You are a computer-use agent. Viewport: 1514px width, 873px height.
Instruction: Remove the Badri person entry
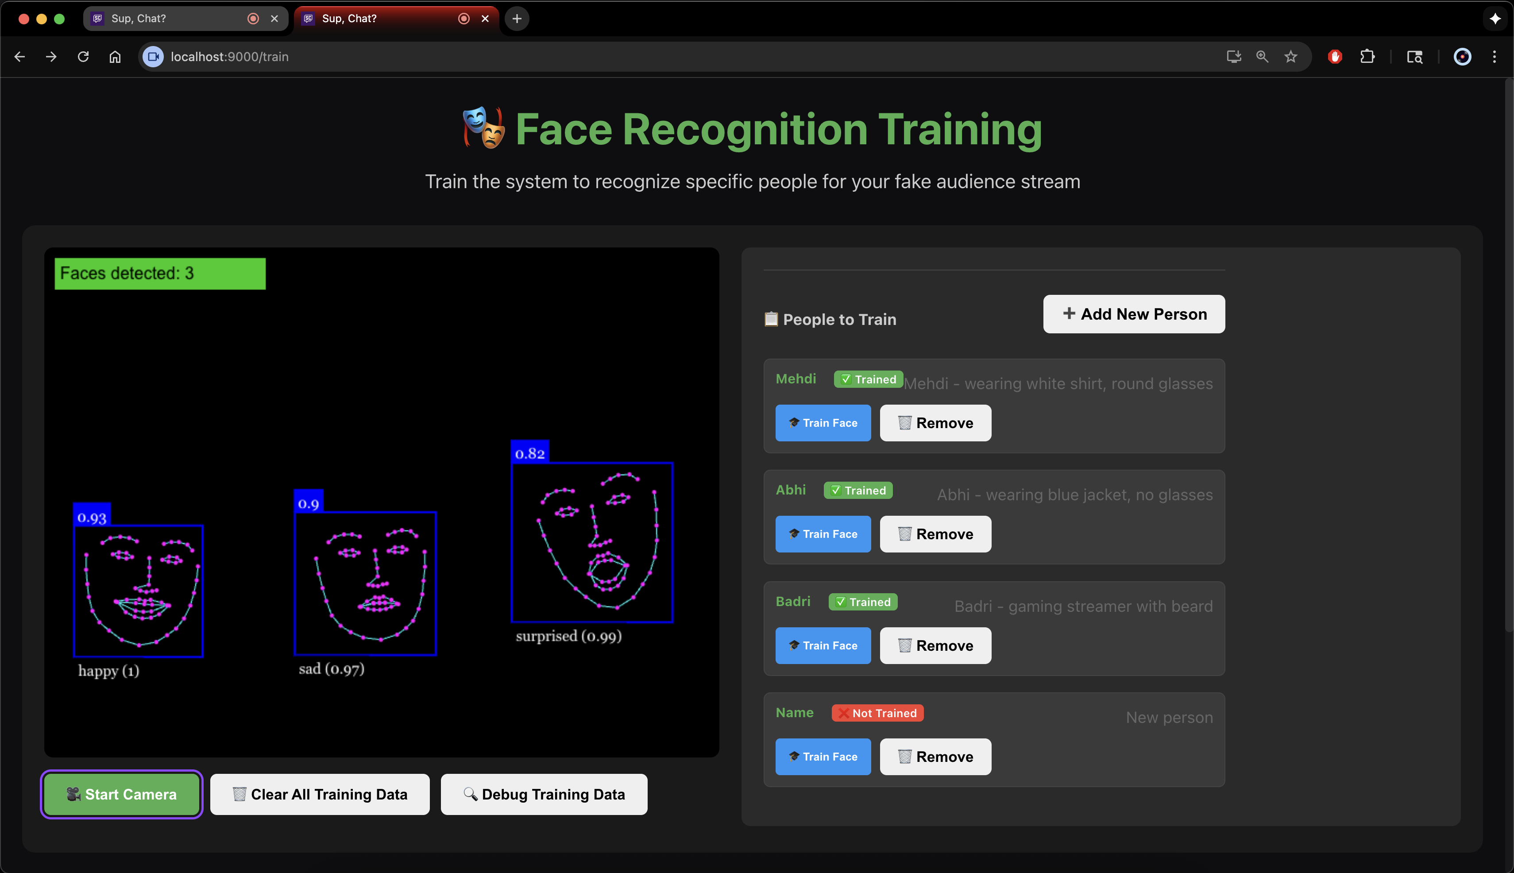point(935,646)
